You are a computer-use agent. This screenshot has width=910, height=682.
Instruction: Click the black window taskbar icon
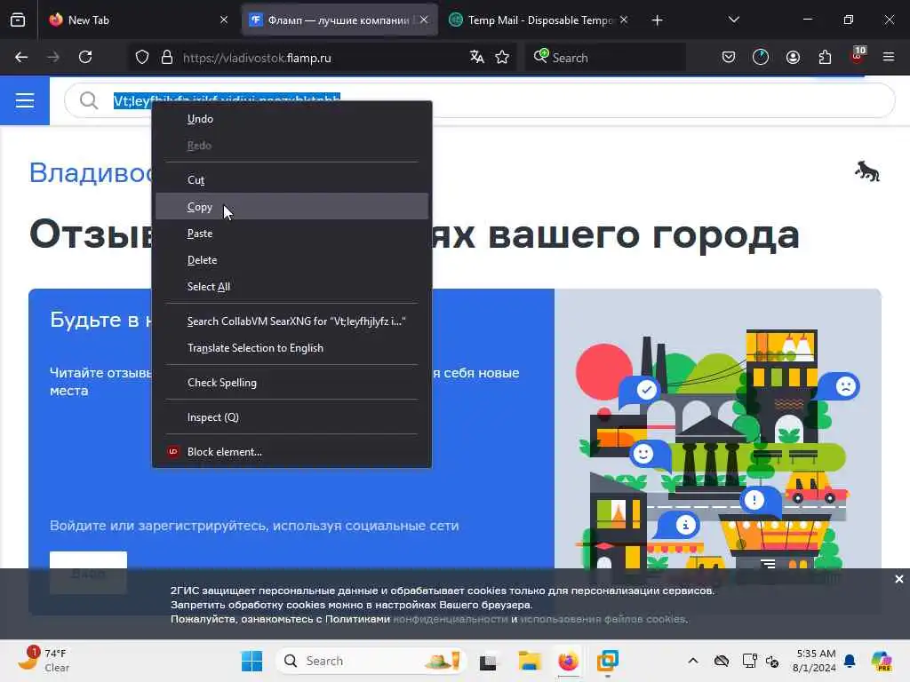click(x=488, y=661)
